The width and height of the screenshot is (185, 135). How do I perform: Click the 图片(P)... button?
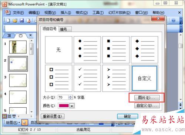pos(147,98)
